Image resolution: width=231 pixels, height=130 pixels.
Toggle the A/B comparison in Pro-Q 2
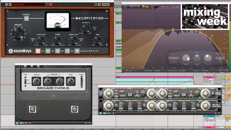tap(173, 7)
